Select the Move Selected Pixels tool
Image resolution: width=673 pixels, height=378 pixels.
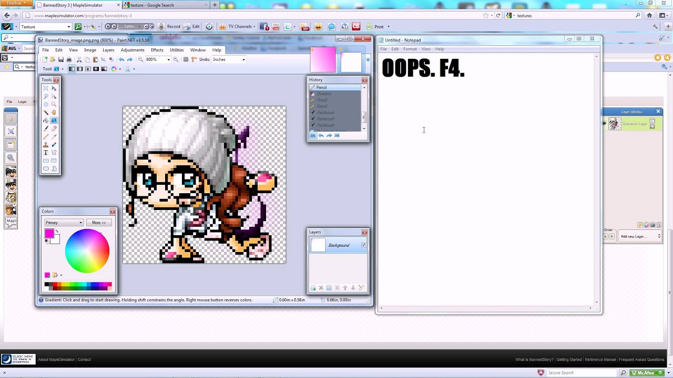click(54, 88)
